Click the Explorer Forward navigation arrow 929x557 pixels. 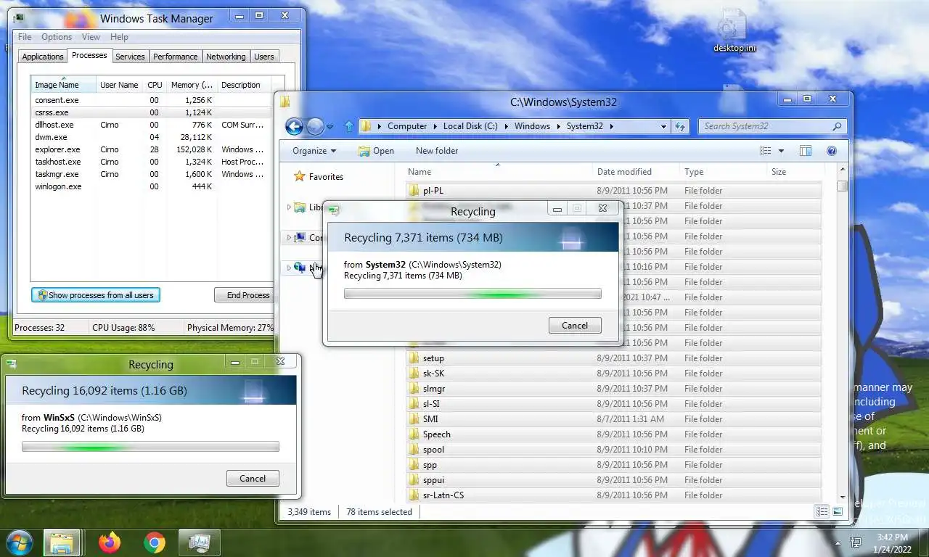315,126
